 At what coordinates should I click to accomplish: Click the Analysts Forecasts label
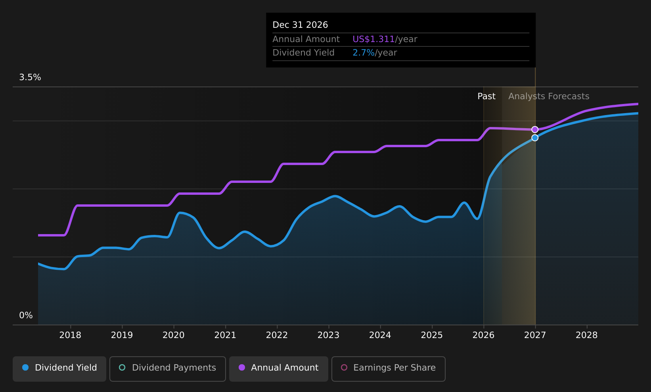[549, 96]
